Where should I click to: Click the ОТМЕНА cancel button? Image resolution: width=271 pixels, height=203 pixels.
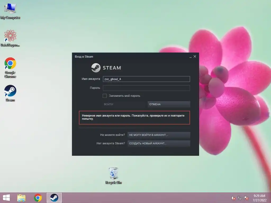click(169, 104)
